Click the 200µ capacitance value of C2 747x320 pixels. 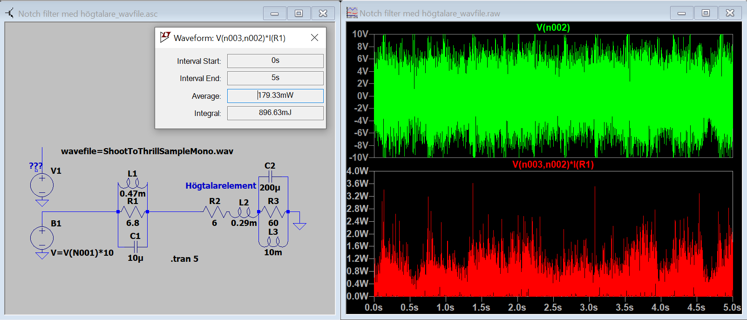click(270, 188)
